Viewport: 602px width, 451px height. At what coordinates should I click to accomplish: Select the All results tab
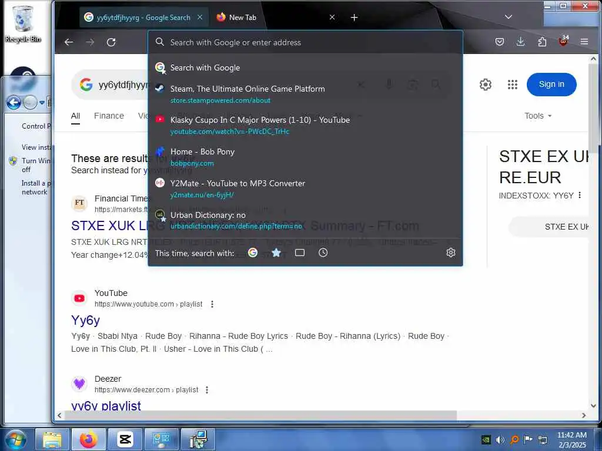pos(76,116)
